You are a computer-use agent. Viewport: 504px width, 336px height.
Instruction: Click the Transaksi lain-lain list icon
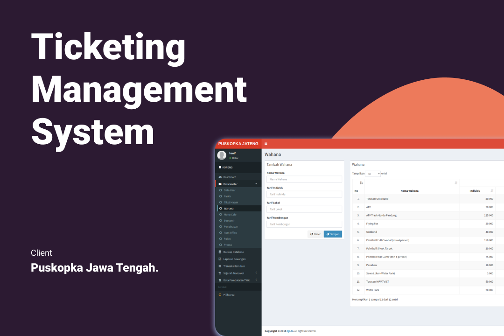(220, 266)
